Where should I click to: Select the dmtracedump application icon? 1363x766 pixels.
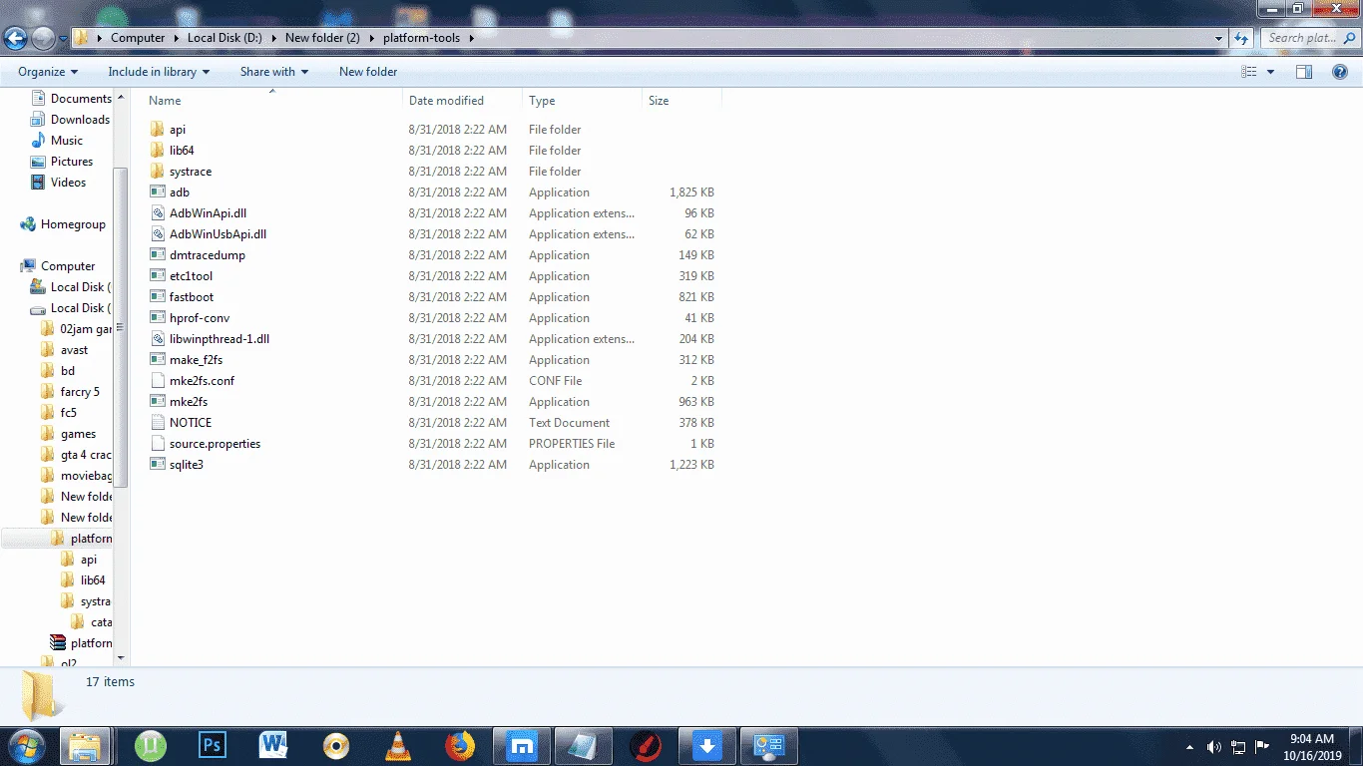(157, 255)
